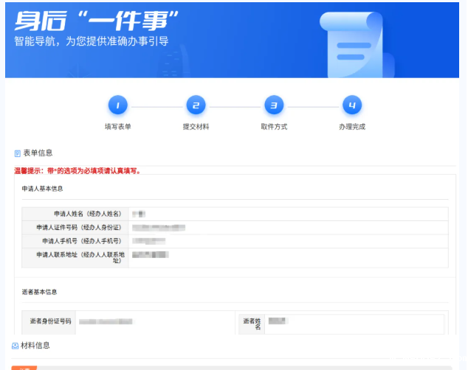This screenshot has height=370, width=468.
Task: Click the 逝者姓名 input field
Action: tap(354, 324)
